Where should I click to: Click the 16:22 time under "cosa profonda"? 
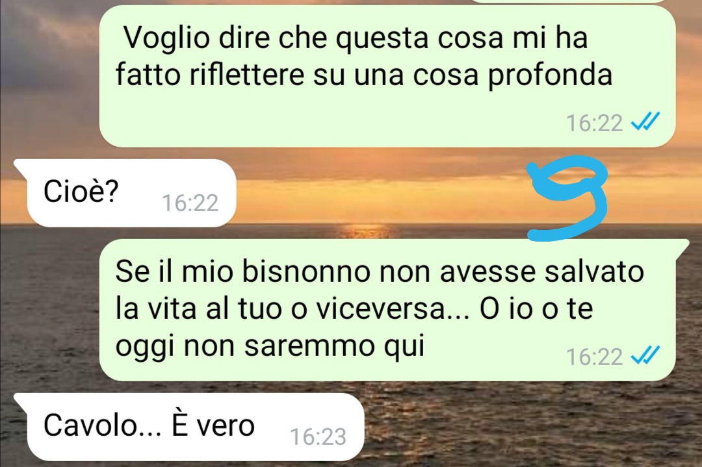coord(595,123)
